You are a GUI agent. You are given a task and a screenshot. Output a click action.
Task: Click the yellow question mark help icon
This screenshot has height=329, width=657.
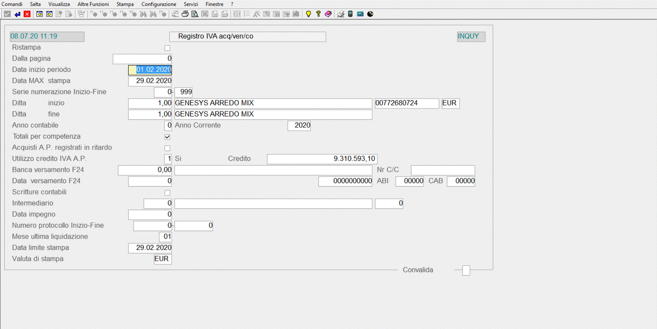pos(318,14)
